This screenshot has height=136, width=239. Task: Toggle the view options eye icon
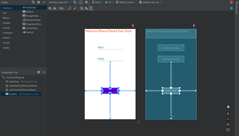pos(50,8)
